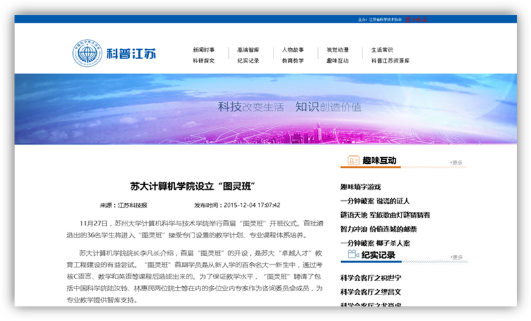Open 科学会客厅之祝世宁 link

[370, 277]
